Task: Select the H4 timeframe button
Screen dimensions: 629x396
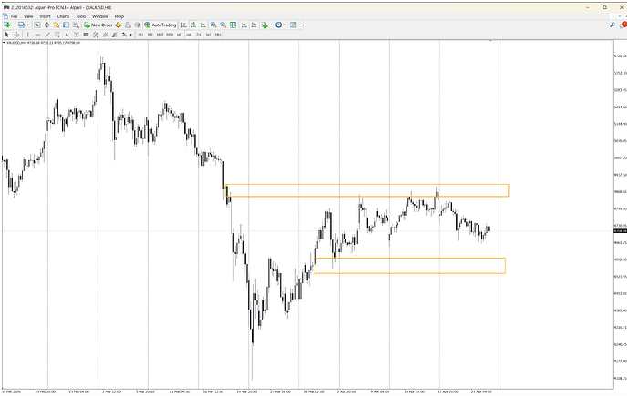Action: (x=189, y=35)
